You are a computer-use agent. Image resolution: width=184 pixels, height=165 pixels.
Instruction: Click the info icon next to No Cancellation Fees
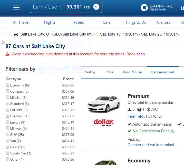[173, 131]
